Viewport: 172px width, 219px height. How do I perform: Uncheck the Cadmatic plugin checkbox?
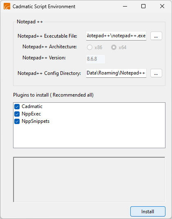[17, 107]
